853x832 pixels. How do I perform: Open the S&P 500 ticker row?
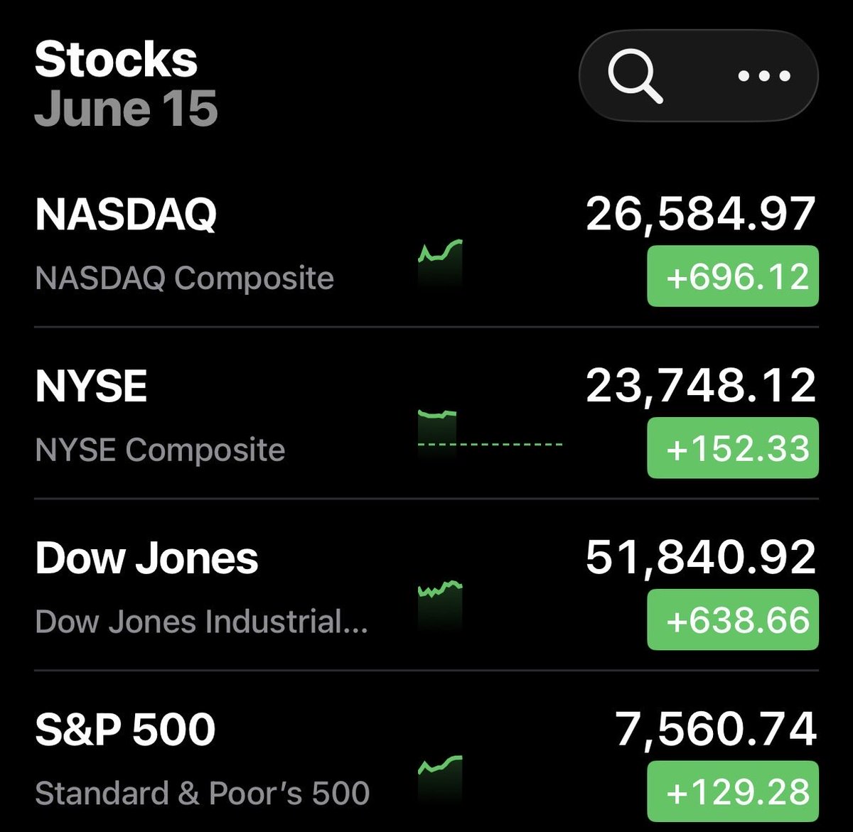tap(426, 752)
